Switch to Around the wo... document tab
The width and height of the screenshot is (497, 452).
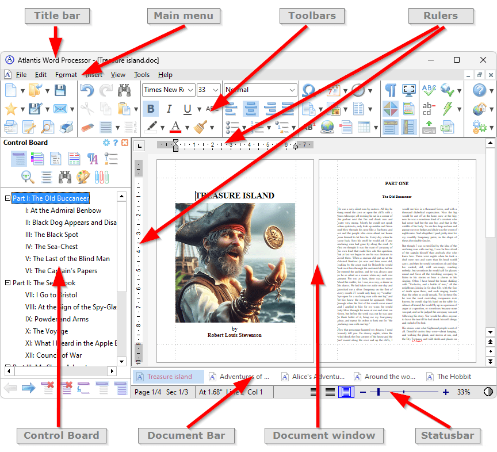point(384,377)
